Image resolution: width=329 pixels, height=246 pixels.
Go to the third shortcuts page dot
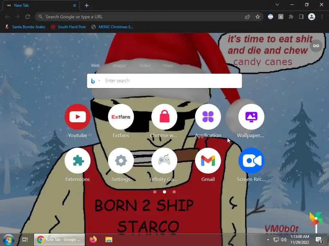(174, 192)
